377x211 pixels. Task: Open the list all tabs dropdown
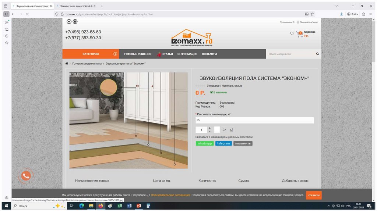click(337, 6)
